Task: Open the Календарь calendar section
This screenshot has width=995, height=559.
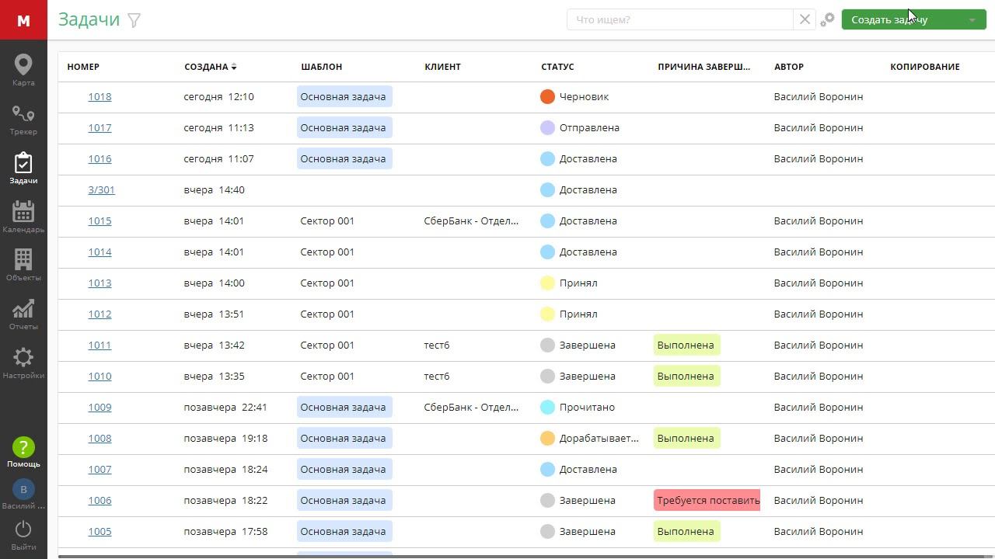Action: click(x=23, y=217)
